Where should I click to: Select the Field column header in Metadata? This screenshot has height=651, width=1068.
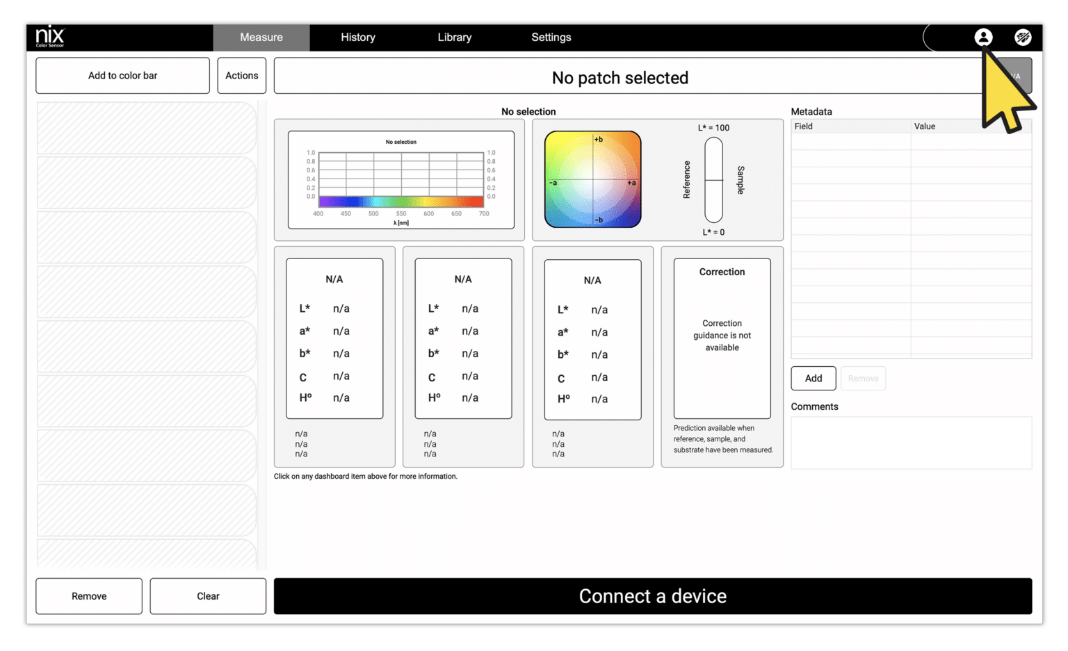point(852,126)
